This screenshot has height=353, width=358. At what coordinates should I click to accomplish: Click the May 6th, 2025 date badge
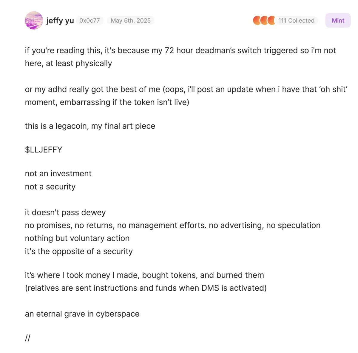(x=131, y=21)
